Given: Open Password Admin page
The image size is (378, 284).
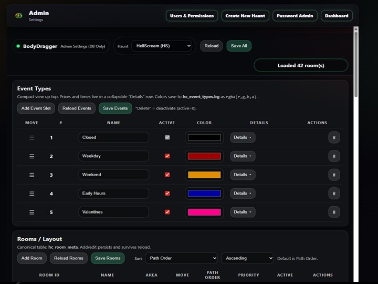Looking at the screenshot, I should coord(295,16).
